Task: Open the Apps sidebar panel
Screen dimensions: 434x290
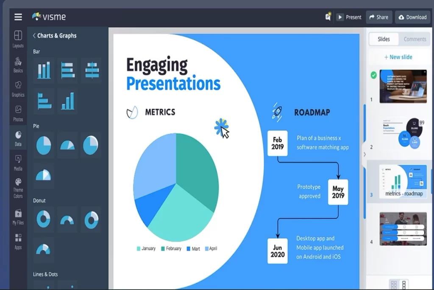Action: (x=18, y=241)
